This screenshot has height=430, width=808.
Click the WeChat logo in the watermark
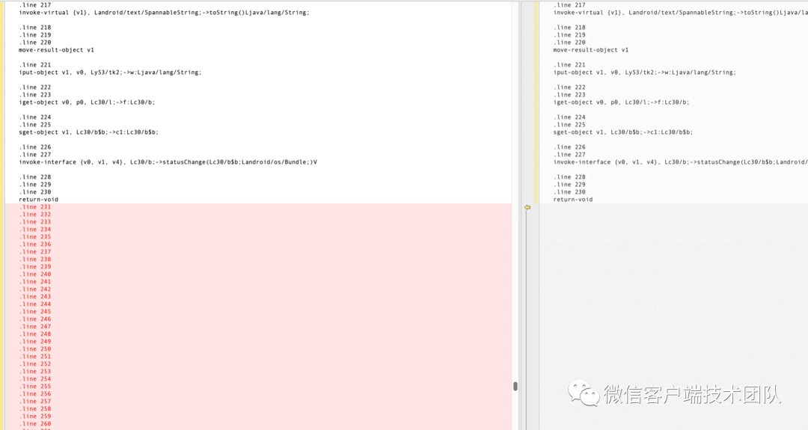pyautogui.click(x=584, y=393)
